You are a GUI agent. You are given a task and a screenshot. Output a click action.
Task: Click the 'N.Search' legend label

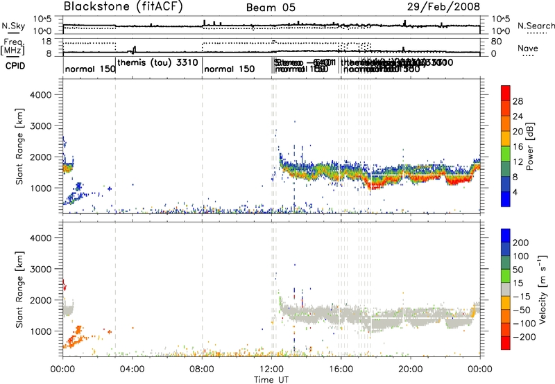(x=536, y=26)
